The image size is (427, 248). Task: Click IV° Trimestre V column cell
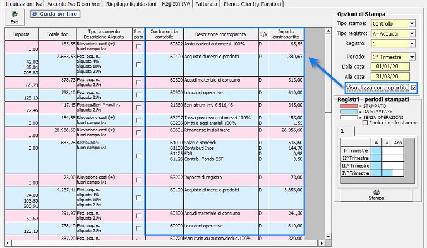pyautogui.click(x=387, y=173)
